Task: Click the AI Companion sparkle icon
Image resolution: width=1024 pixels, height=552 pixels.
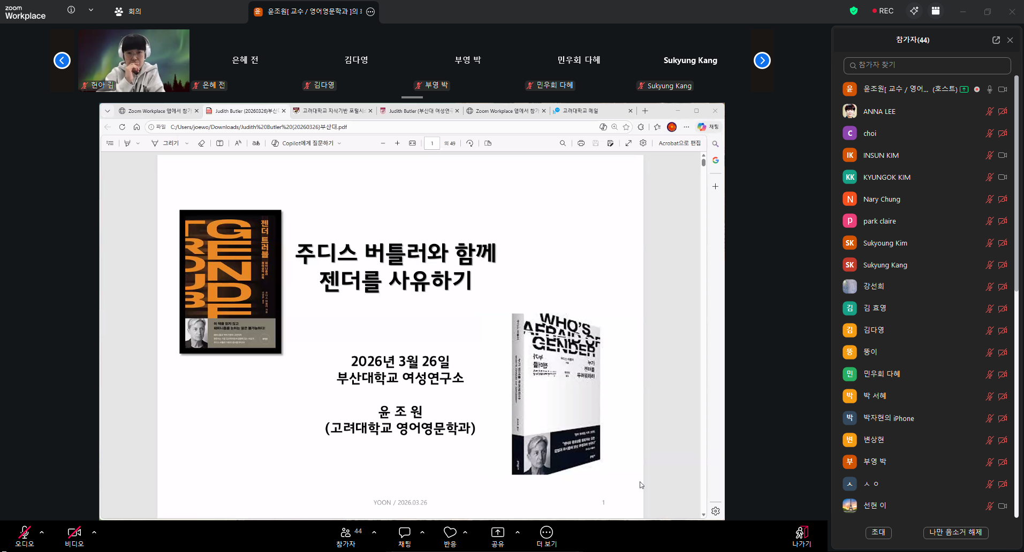Action: coord(914,11)
